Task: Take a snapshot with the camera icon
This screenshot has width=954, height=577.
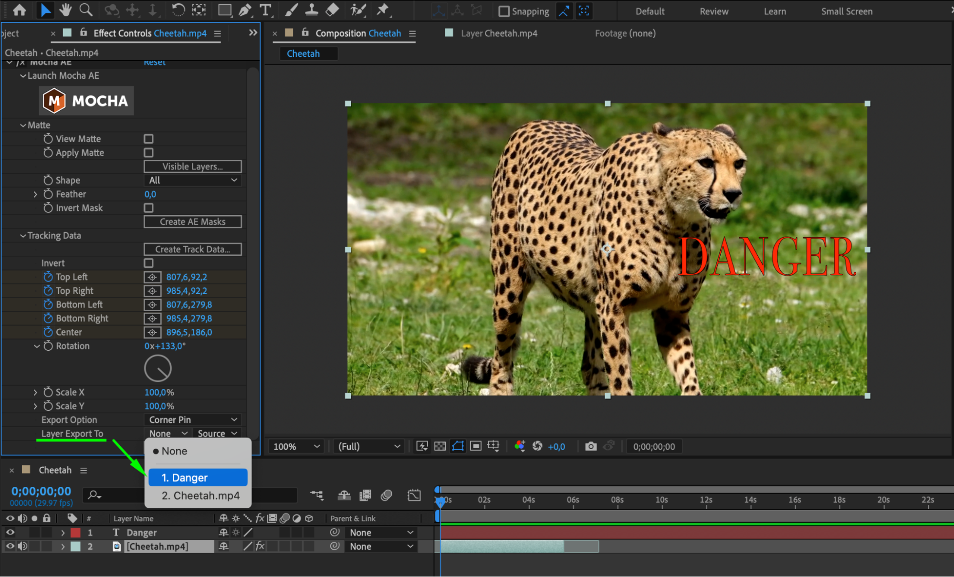Action: pyautogui.click(x=591, y=446)
